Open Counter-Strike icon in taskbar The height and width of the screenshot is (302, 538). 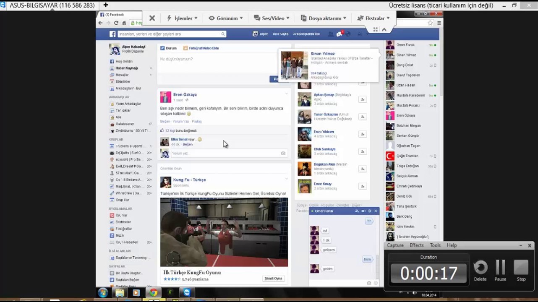tap(170, 292)
